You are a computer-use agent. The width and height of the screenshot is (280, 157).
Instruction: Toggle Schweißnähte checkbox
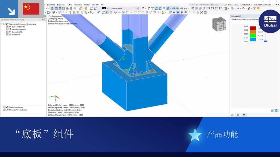(x=7, y=32)
